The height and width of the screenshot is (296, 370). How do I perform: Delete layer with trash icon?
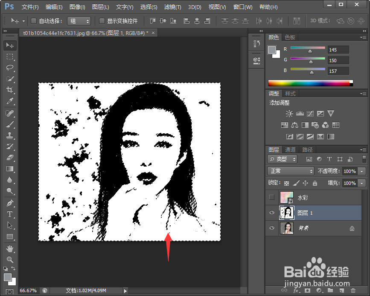coord(353,290)
